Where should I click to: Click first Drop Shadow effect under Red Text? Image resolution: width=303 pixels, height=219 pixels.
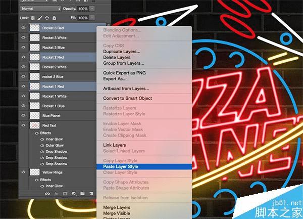coord(57,152)
